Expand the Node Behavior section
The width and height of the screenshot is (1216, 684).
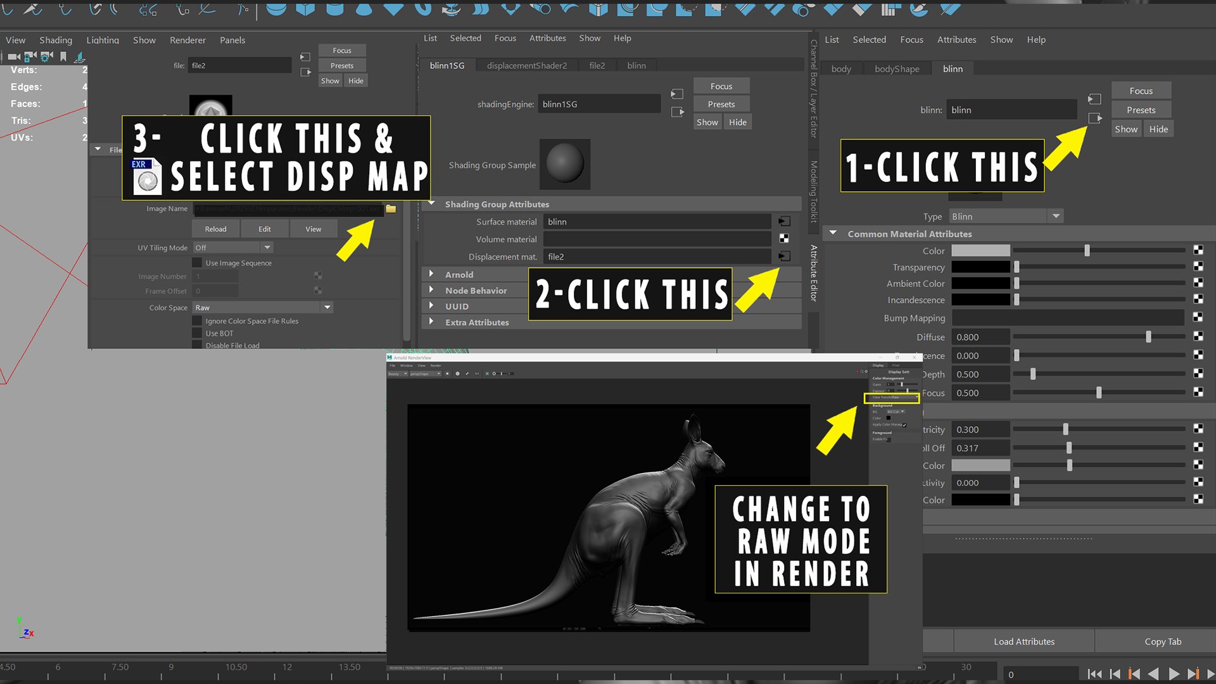[x=431, y=290]
